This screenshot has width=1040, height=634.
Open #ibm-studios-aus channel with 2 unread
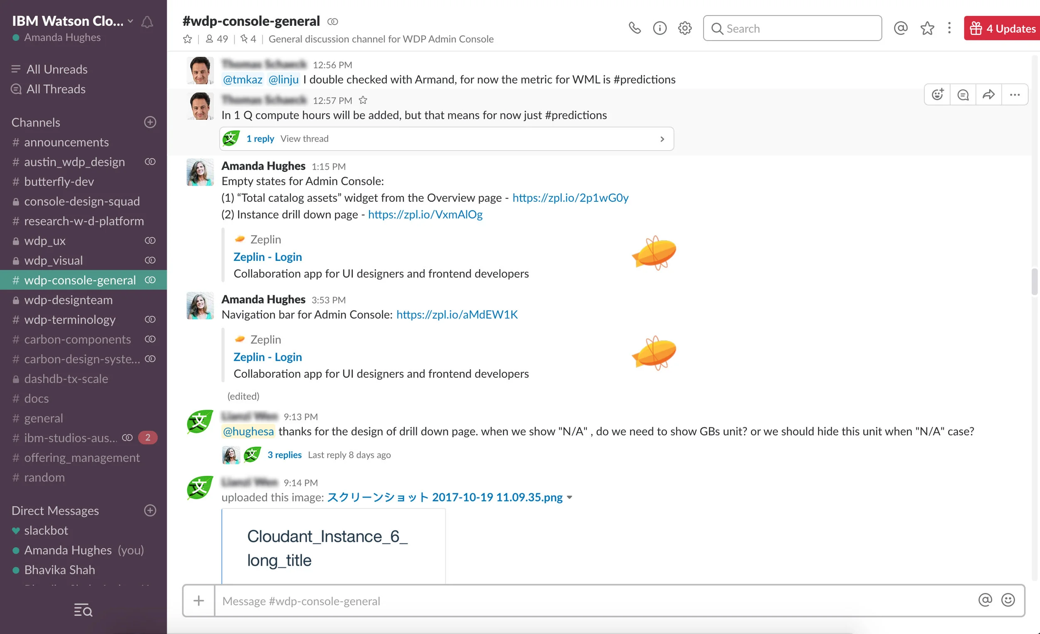point(84,438)
